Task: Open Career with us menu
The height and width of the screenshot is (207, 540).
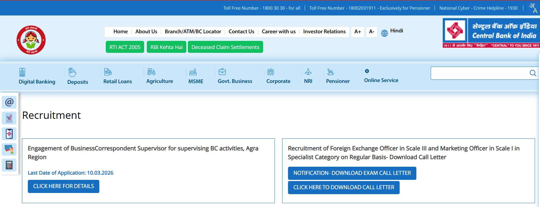Action: pyautogui.click(x=279, y=32)
